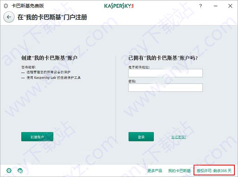Open the 忘记密码? link
Image resolution: width=238 pixels, height=177 pixels.
(178, 137)
